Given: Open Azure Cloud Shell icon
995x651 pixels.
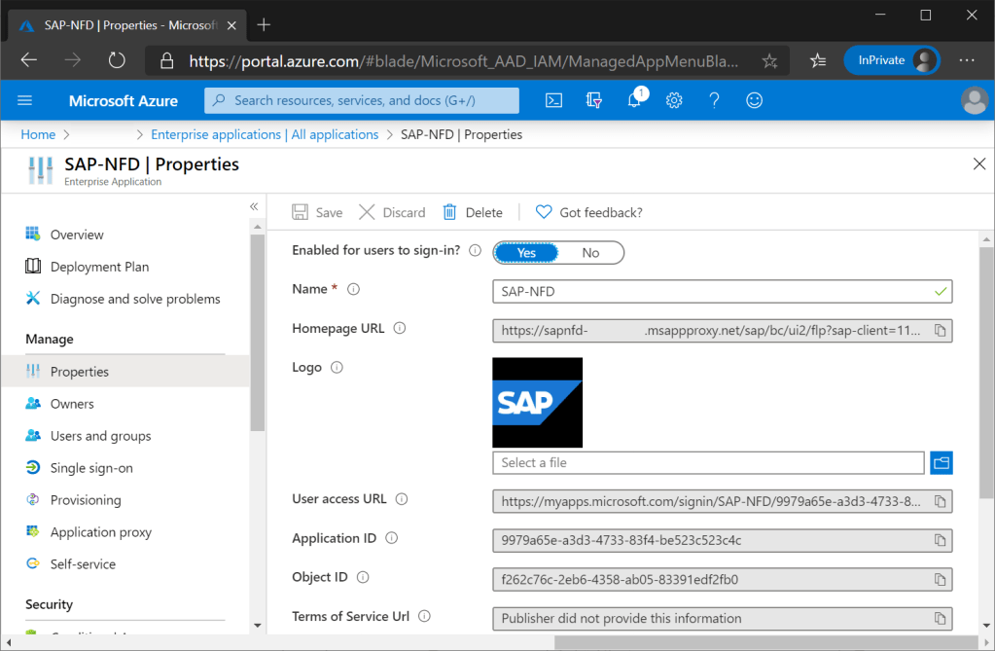Looking at the screenshot, I should (553, 100).
